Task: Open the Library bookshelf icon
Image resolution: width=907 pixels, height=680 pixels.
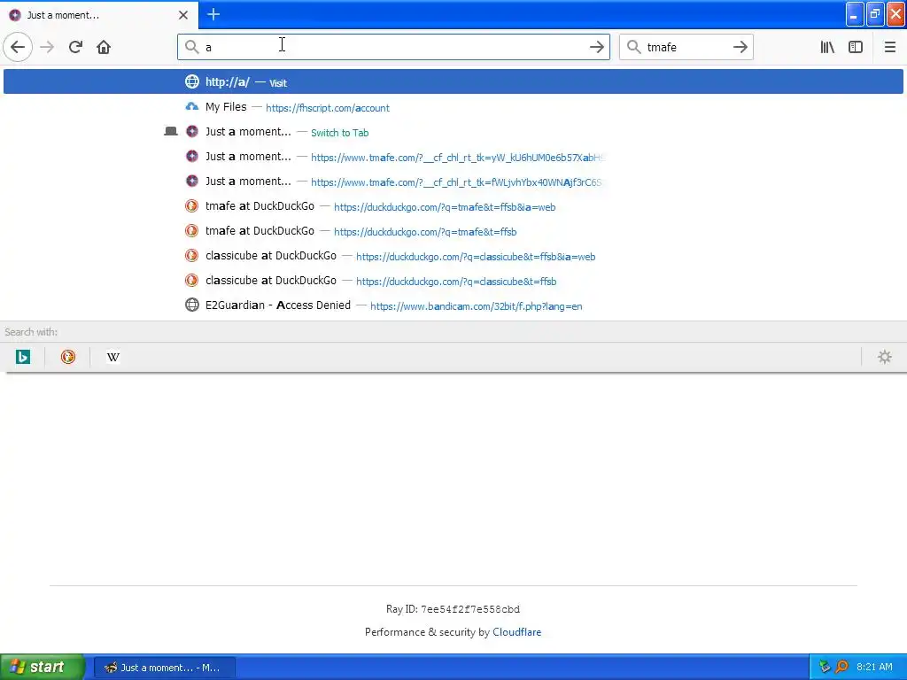Action: click(827, 47)
